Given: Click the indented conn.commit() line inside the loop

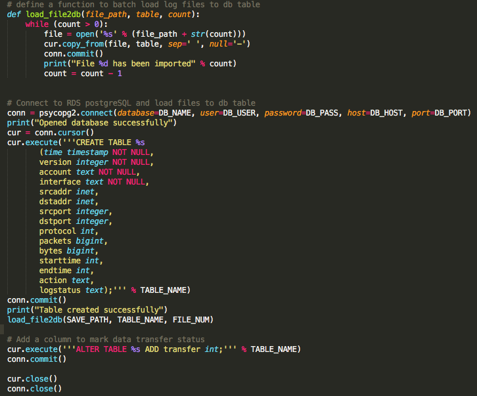Looking at the screenshot, I should (74, 54).
